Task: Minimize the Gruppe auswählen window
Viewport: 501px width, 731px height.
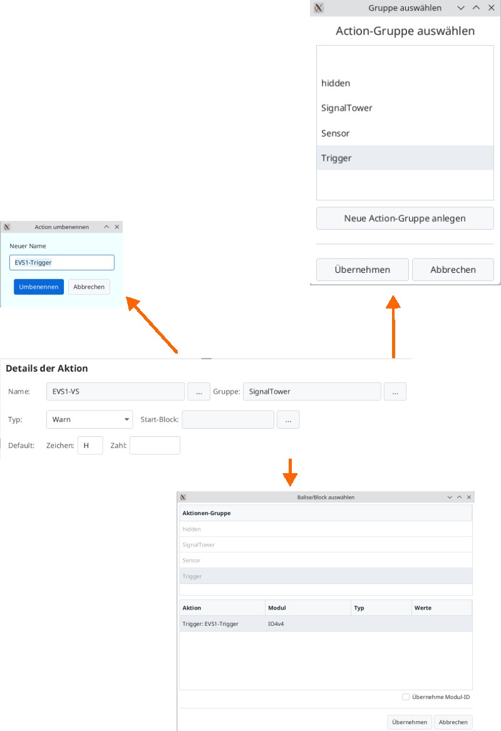Action: coord(461,8)
